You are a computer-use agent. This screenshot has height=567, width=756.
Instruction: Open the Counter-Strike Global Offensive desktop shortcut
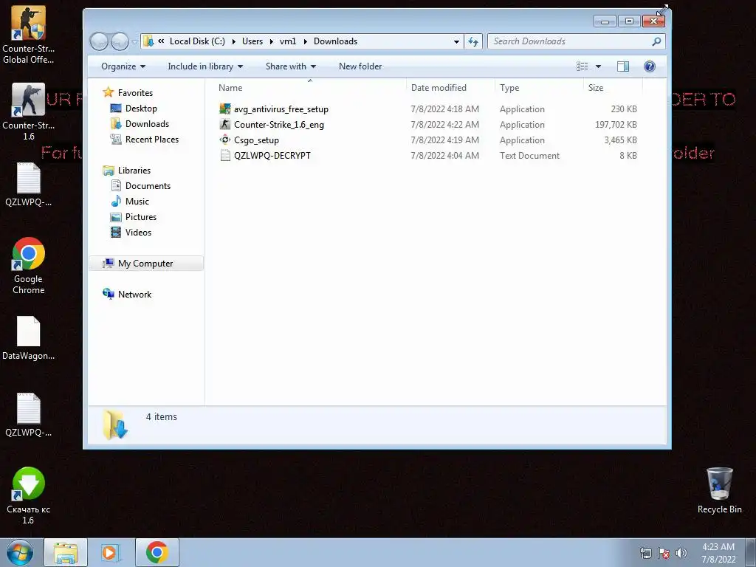click(x=29, y=35)
